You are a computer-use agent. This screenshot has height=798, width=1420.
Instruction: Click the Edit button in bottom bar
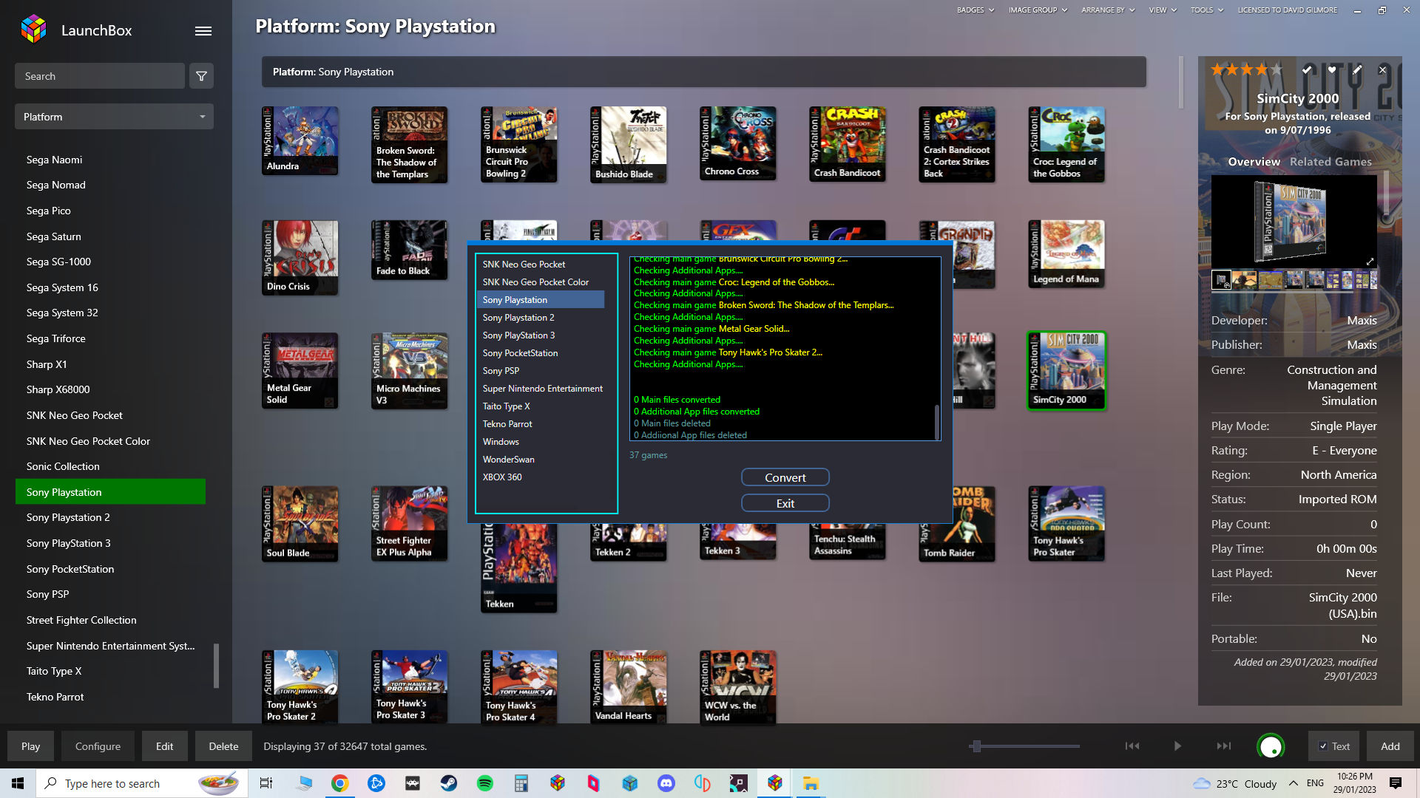coord(164,746)
